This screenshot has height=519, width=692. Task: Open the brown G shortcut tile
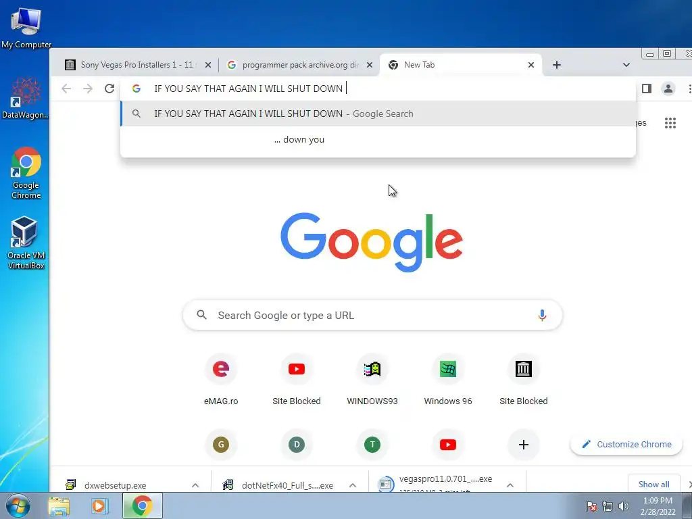point(221,445)
